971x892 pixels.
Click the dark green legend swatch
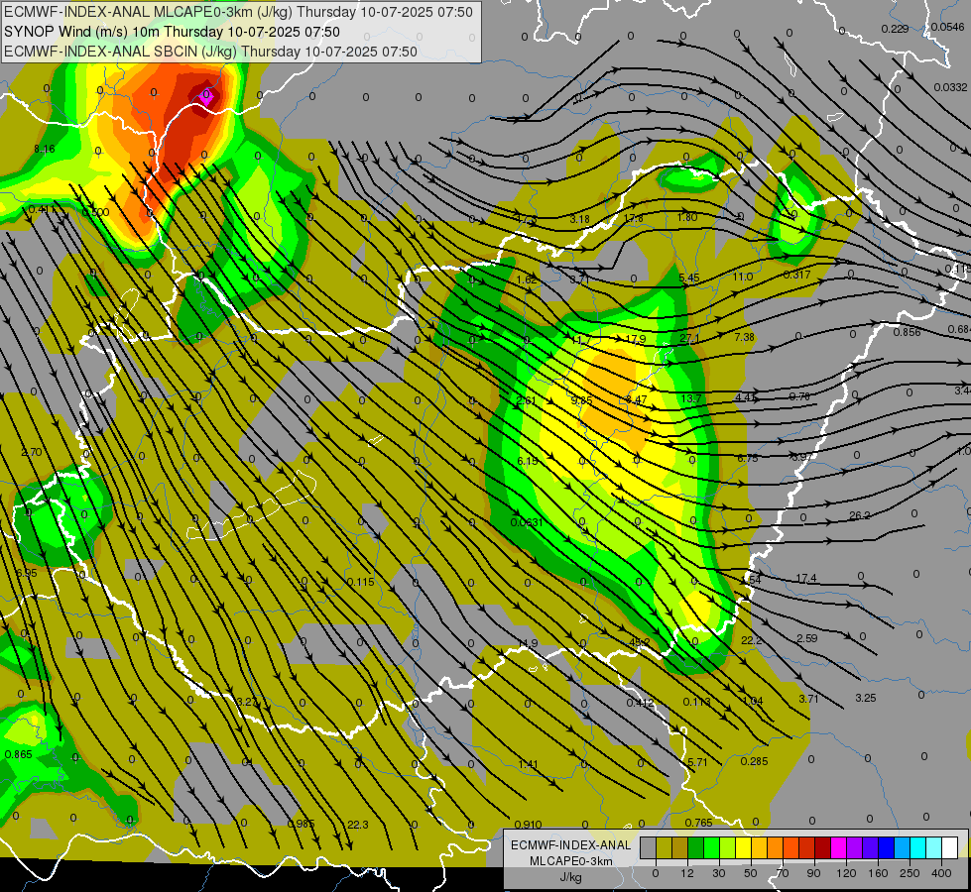[x=696, y=848]
